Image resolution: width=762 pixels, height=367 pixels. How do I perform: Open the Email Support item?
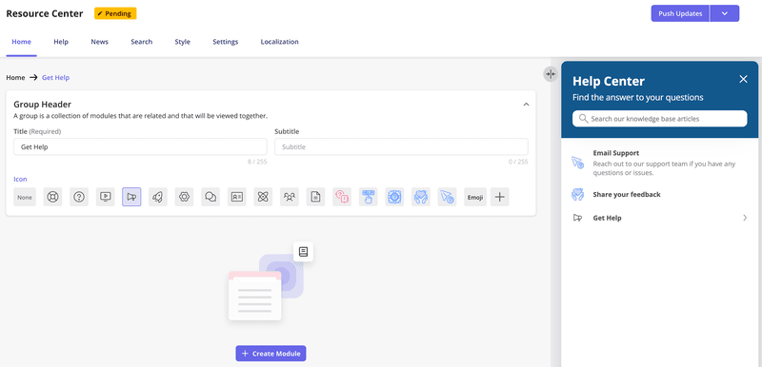pos(659,163)
